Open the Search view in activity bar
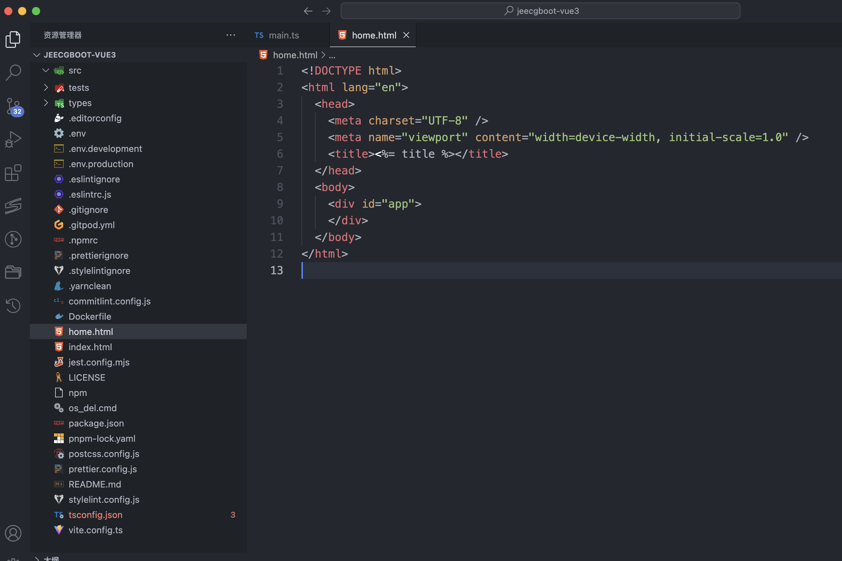This screenshot has width=842, height=561. tap(13, 72)
